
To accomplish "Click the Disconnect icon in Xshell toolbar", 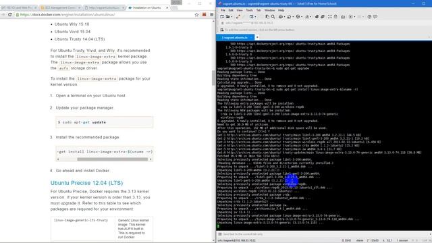I will coord(238,16).
